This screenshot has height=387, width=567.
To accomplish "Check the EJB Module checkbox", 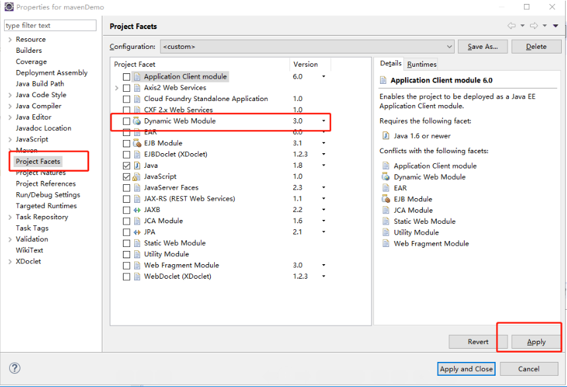I will [126, 143].
